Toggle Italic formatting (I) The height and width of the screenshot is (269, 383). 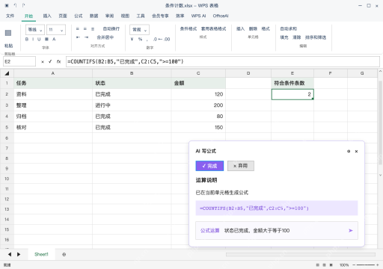pos(33,39)
